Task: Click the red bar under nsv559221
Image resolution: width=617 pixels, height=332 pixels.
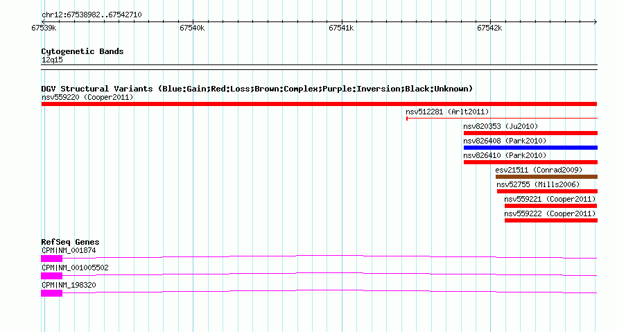Action: tap(551, 206)
